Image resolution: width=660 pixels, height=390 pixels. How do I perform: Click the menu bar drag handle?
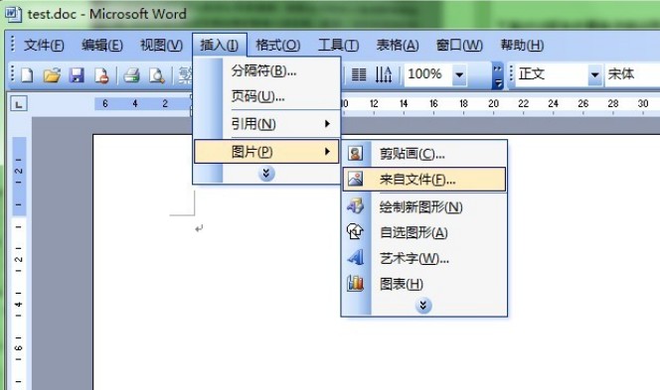[13, 44]
